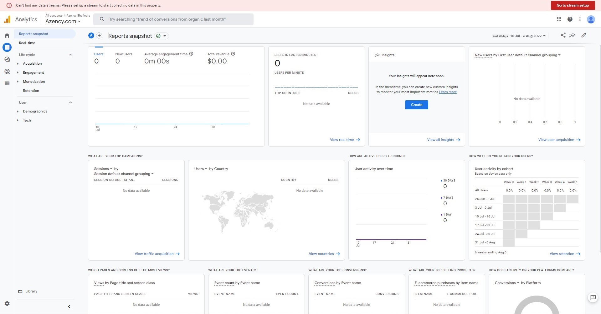Open the Explore icon in left rail
The height and width of the screenshot is (314, 601).
7,59
